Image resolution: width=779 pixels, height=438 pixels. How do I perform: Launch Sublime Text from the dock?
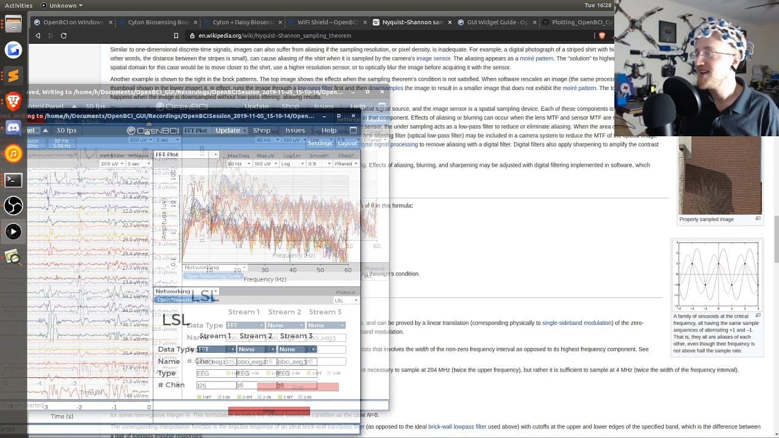pos(13,75)
